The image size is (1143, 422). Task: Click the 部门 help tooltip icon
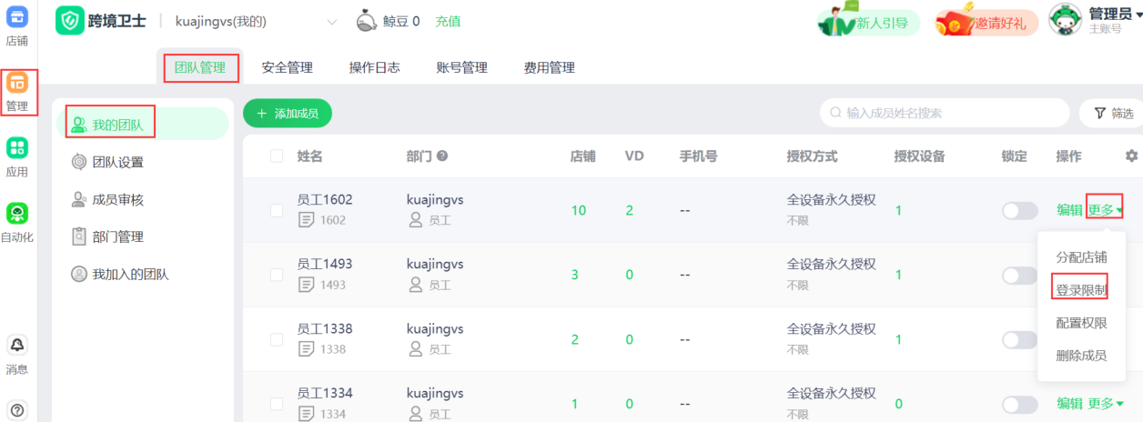point(442,156)
